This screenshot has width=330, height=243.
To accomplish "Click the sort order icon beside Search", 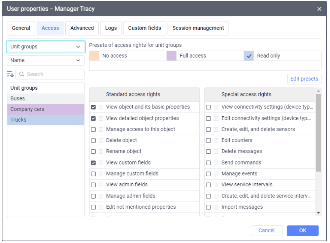I will point(10,74).
